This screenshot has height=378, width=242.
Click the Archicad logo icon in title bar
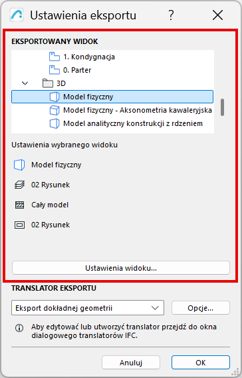tap(17, 15)
